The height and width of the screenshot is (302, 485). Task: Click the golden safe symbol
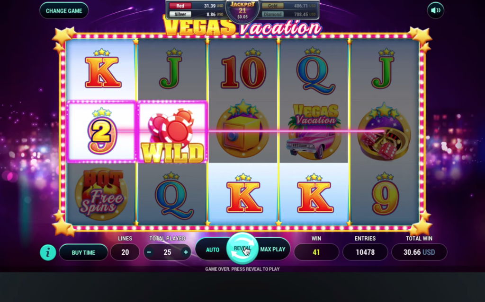pos(243,129)
